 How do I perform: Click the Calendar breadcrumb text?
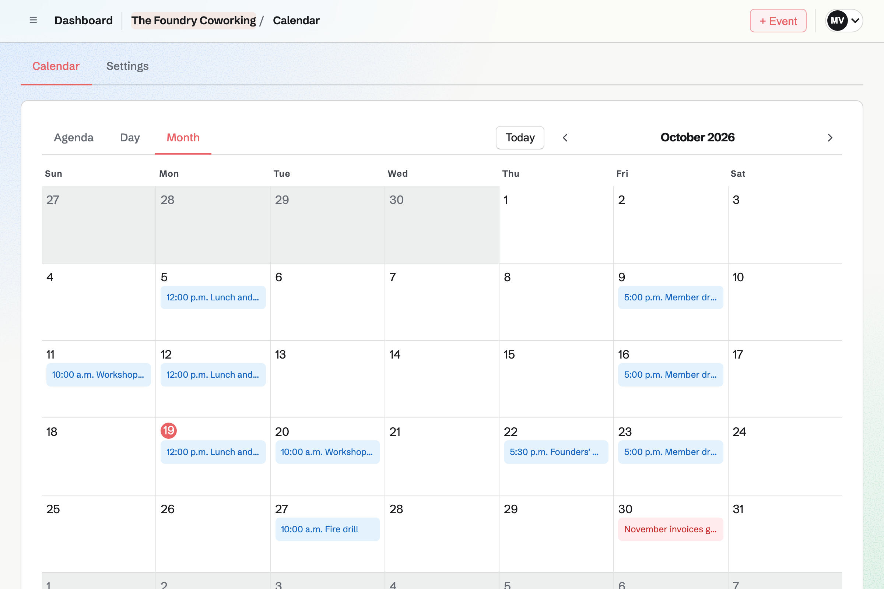coord(296,21)
